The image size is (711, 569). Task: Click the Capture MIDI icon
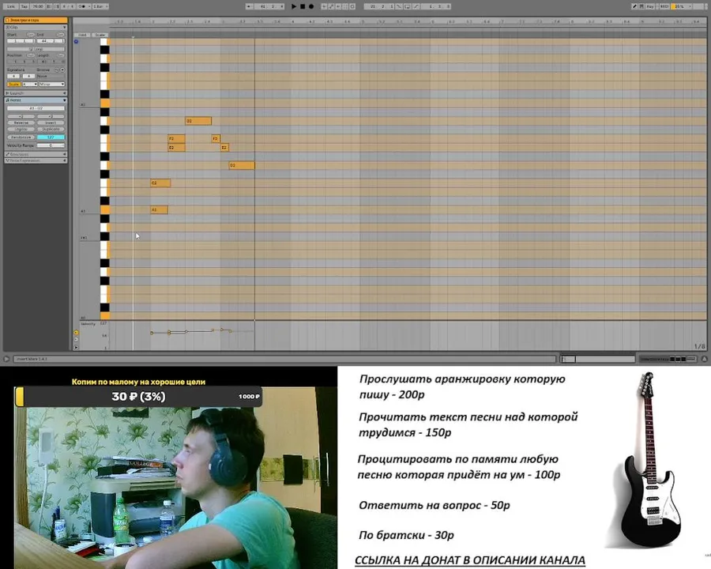(344, 6)
